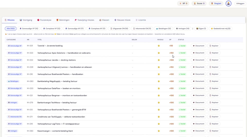
Task: Click the Score medal badge
Action: coord(199,3)
